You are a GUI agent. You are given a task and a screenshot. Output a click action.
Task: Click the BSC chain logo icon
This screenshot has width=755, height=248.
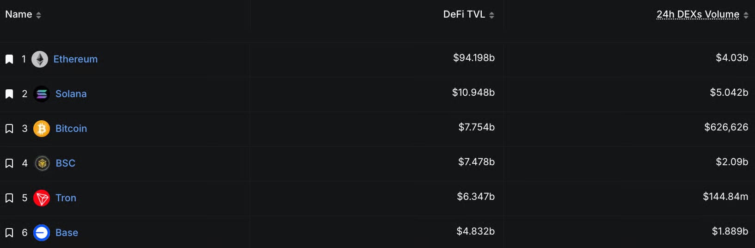click(42, 163)
